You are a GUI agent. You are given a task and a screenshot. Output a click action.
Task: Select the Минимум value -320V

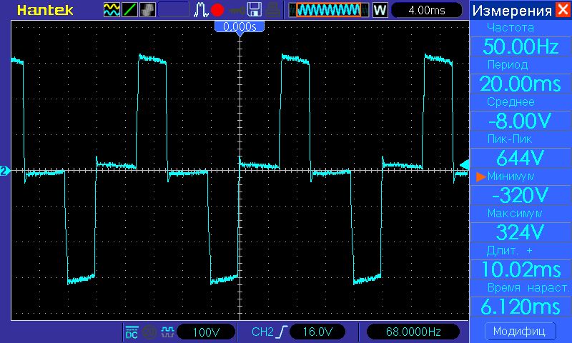pyautogui.click(x=521, y=195)
